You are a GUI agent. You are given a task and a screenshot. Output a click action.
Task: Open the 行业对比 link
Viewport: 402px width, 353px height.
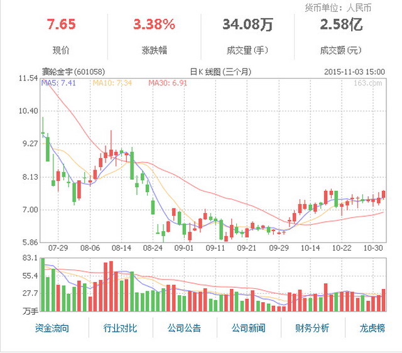[120, 328]
